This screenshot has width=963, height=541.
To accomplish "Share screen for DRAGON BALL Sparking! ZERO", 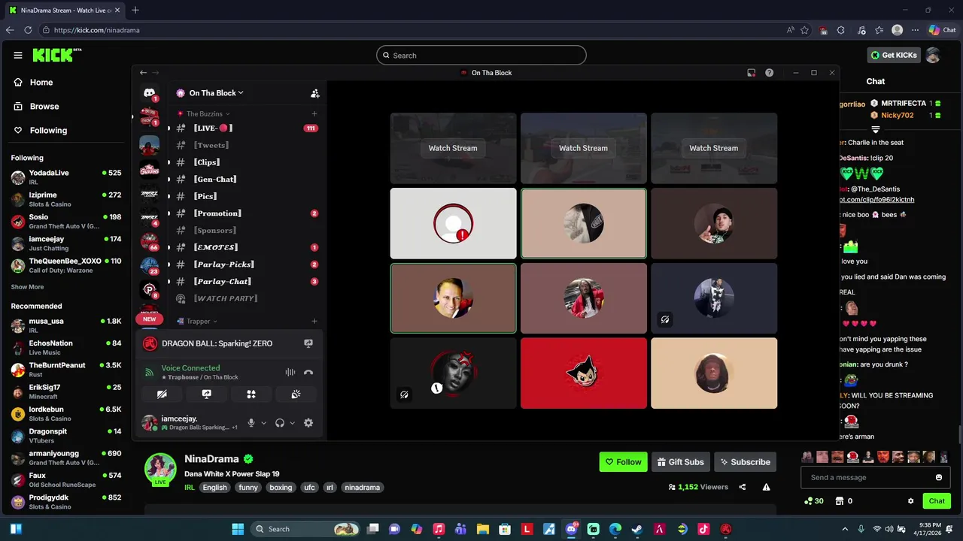I will [x=308, y=343].
